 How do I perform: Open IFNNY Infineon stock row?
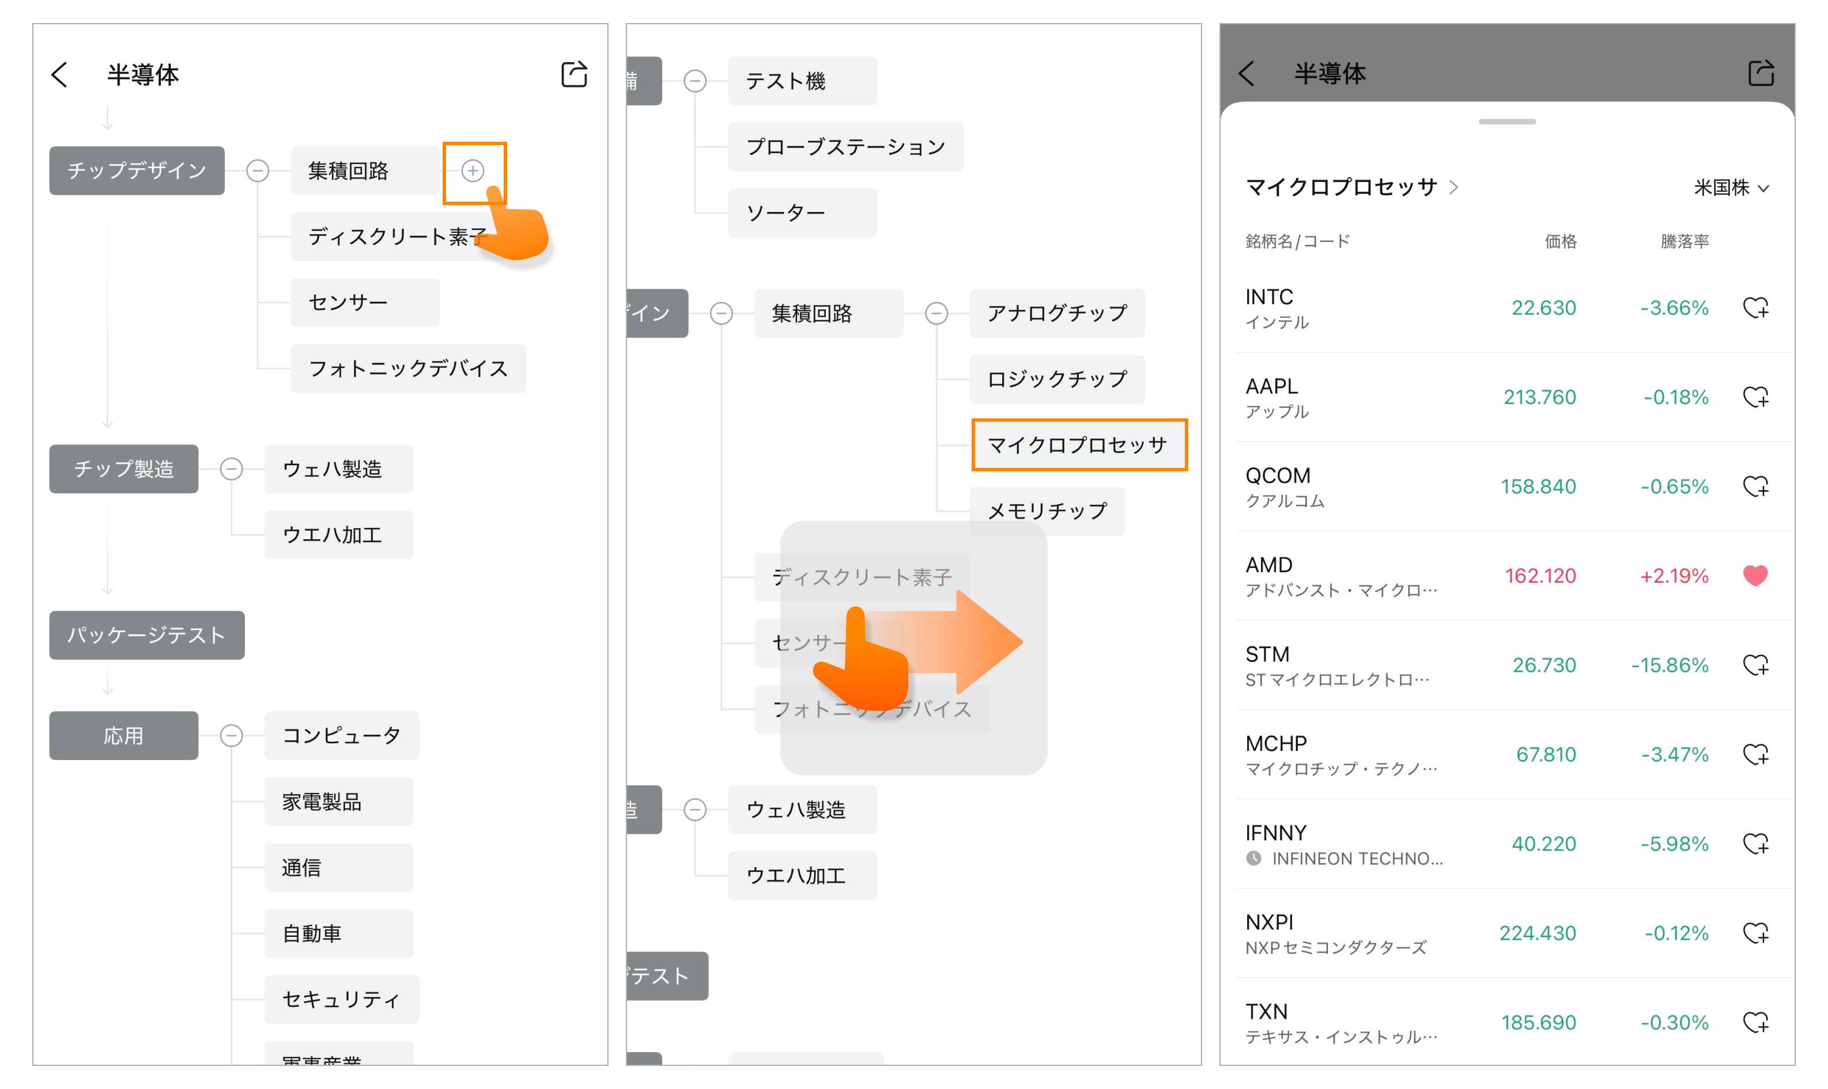click(x=1508, y=845)
